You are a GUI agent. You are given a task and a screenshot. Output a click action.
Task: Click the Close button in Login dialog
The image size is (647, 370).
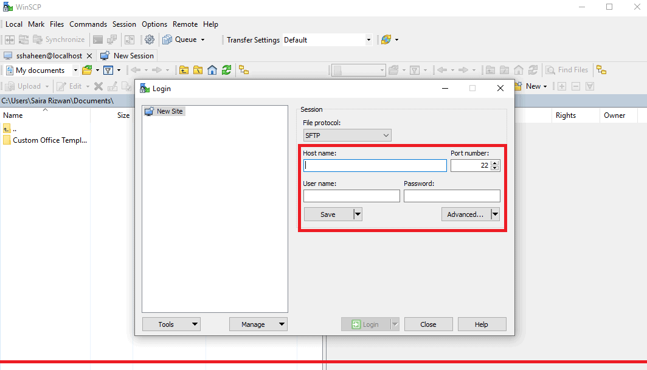pos(428,324)
